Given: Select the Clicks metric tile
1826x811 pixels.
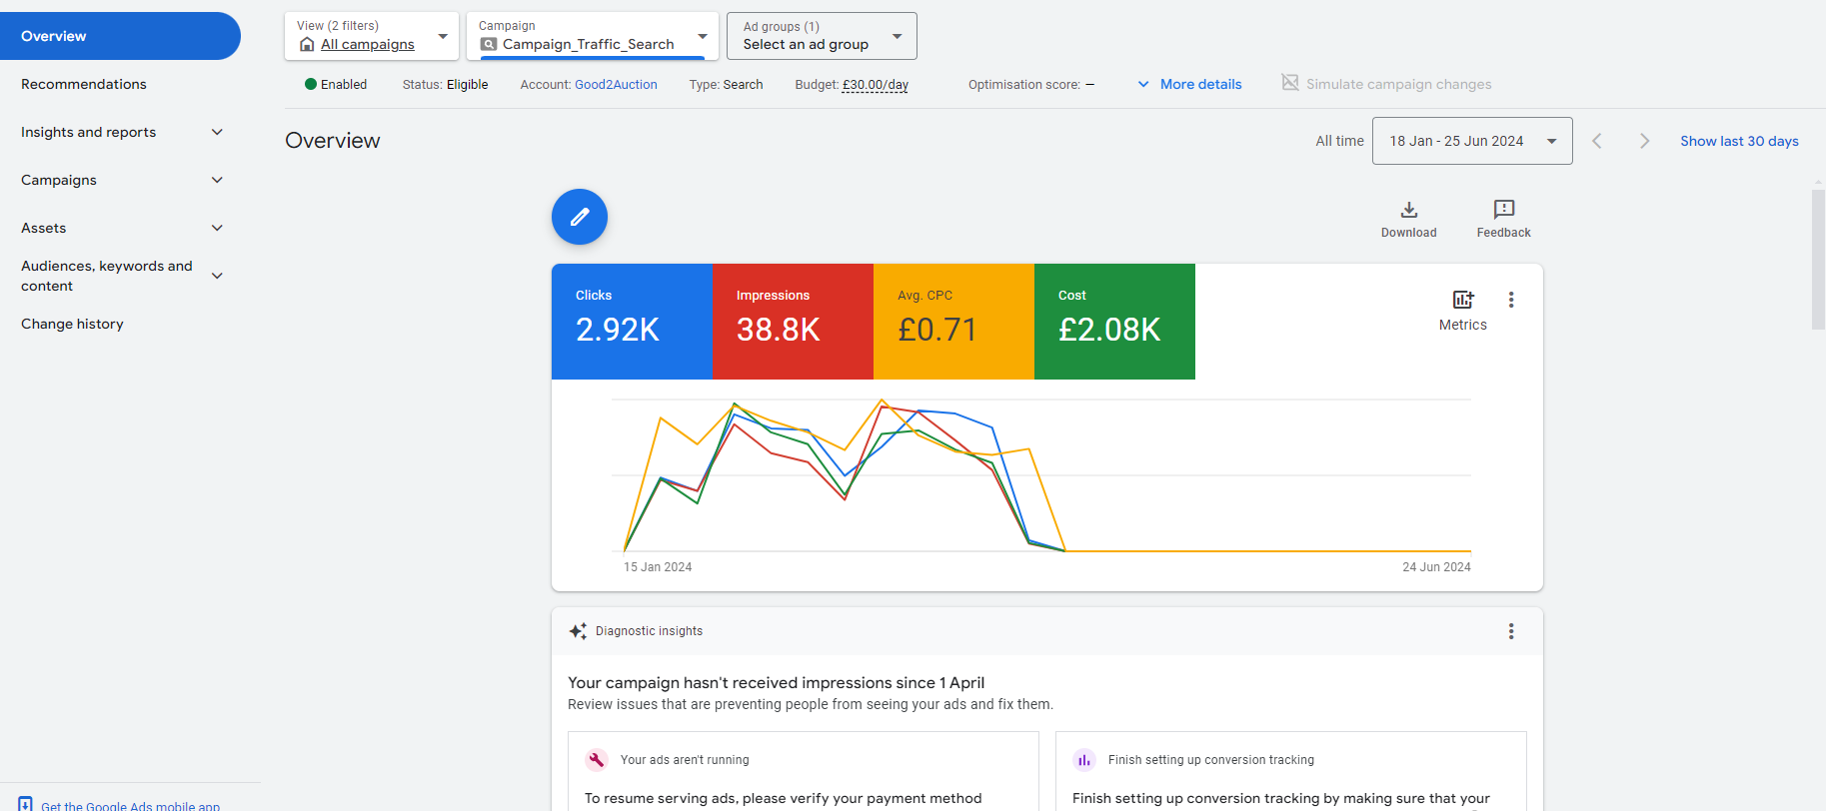Looking at the screenshot, I should tap(632, 322).
